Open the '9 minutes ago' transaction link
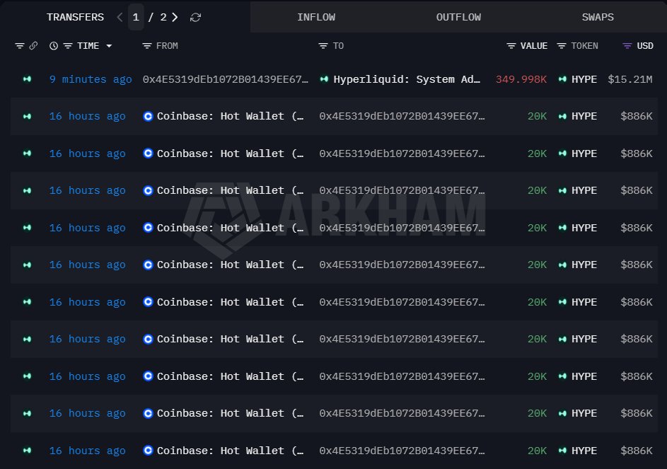 (90, 79)
